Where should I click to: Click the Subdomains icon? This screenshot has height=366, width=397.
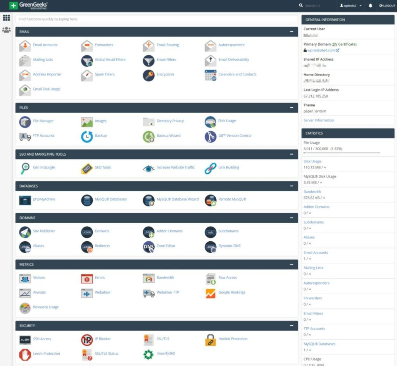(210, 232)
